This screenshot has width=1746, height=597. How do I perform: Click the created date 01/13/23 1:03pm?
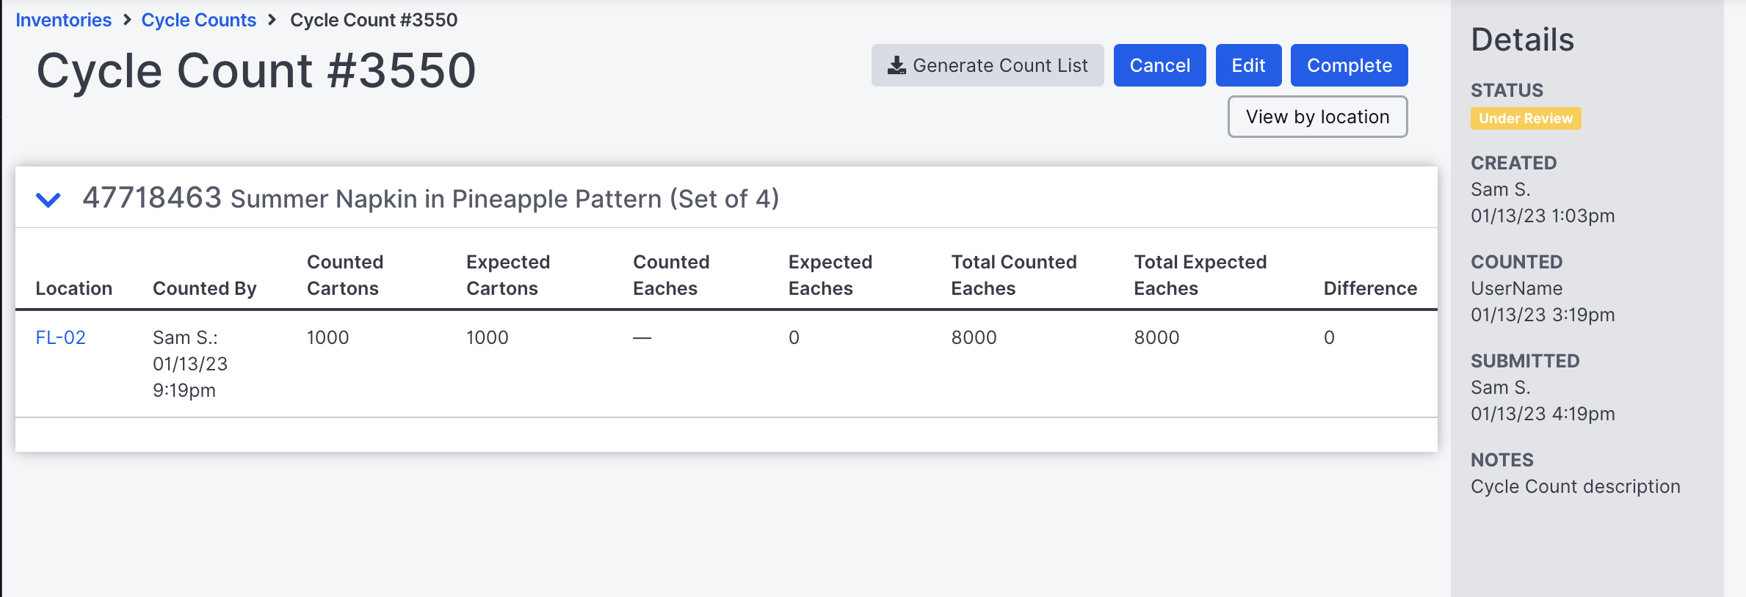(x=1543, y=216)
